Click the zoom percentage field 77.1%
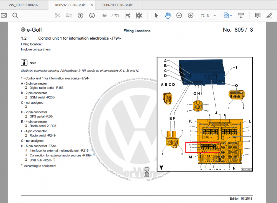Image resolution: width=277 pixels, height=203 pixels. coord(205,16)
